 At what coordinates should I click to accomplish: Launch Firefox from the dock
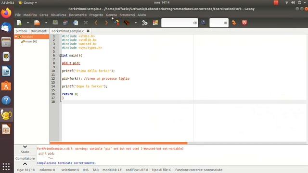[6, 13]
